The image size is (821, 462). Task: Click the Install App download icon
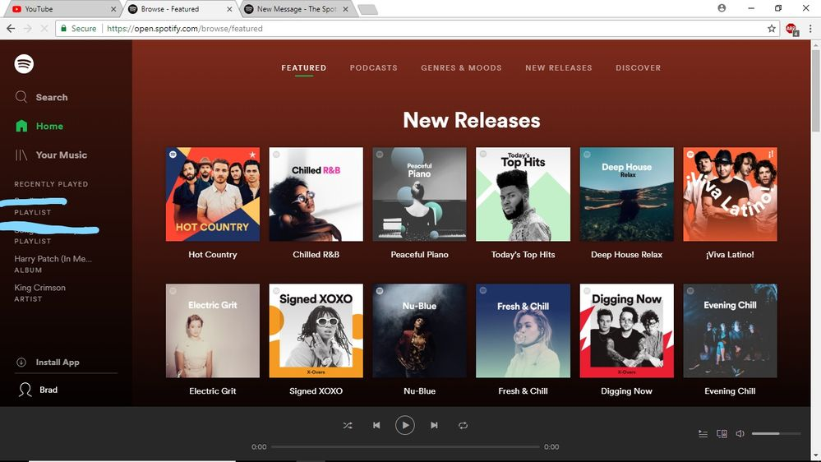point(21,363)
